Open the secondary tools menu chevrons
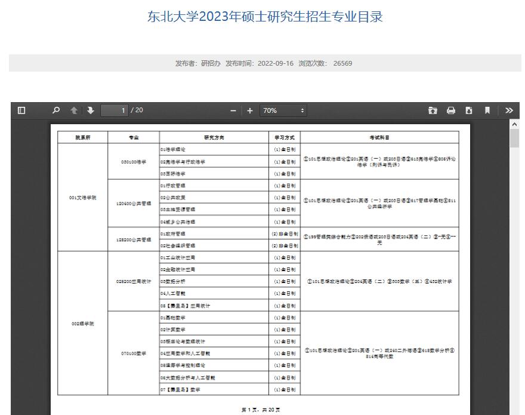The width and height of the screenshot is (525, 415). (x=509, y=110)
